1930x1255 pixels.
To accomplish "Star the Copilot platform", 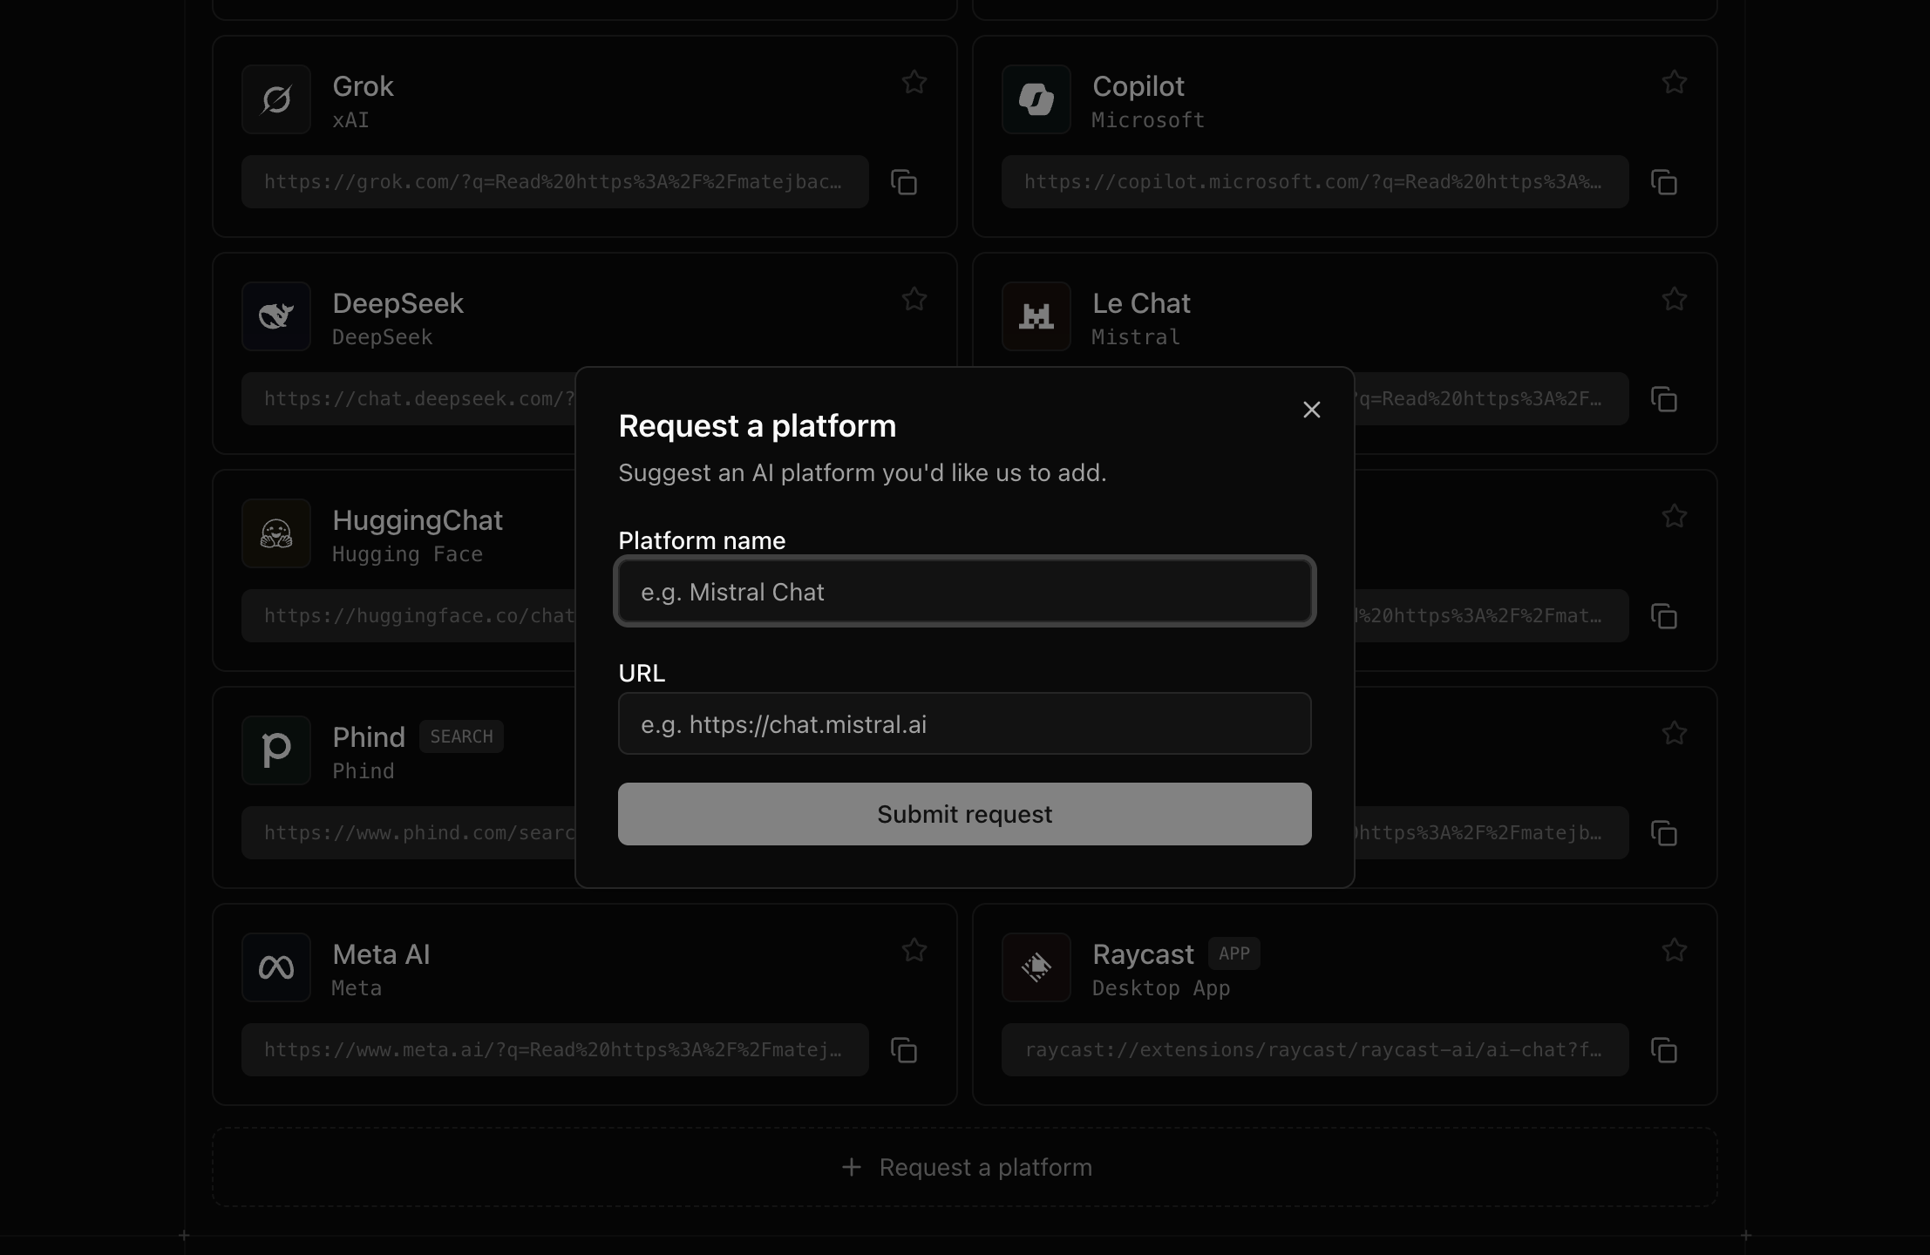I will click(1674, 81).
